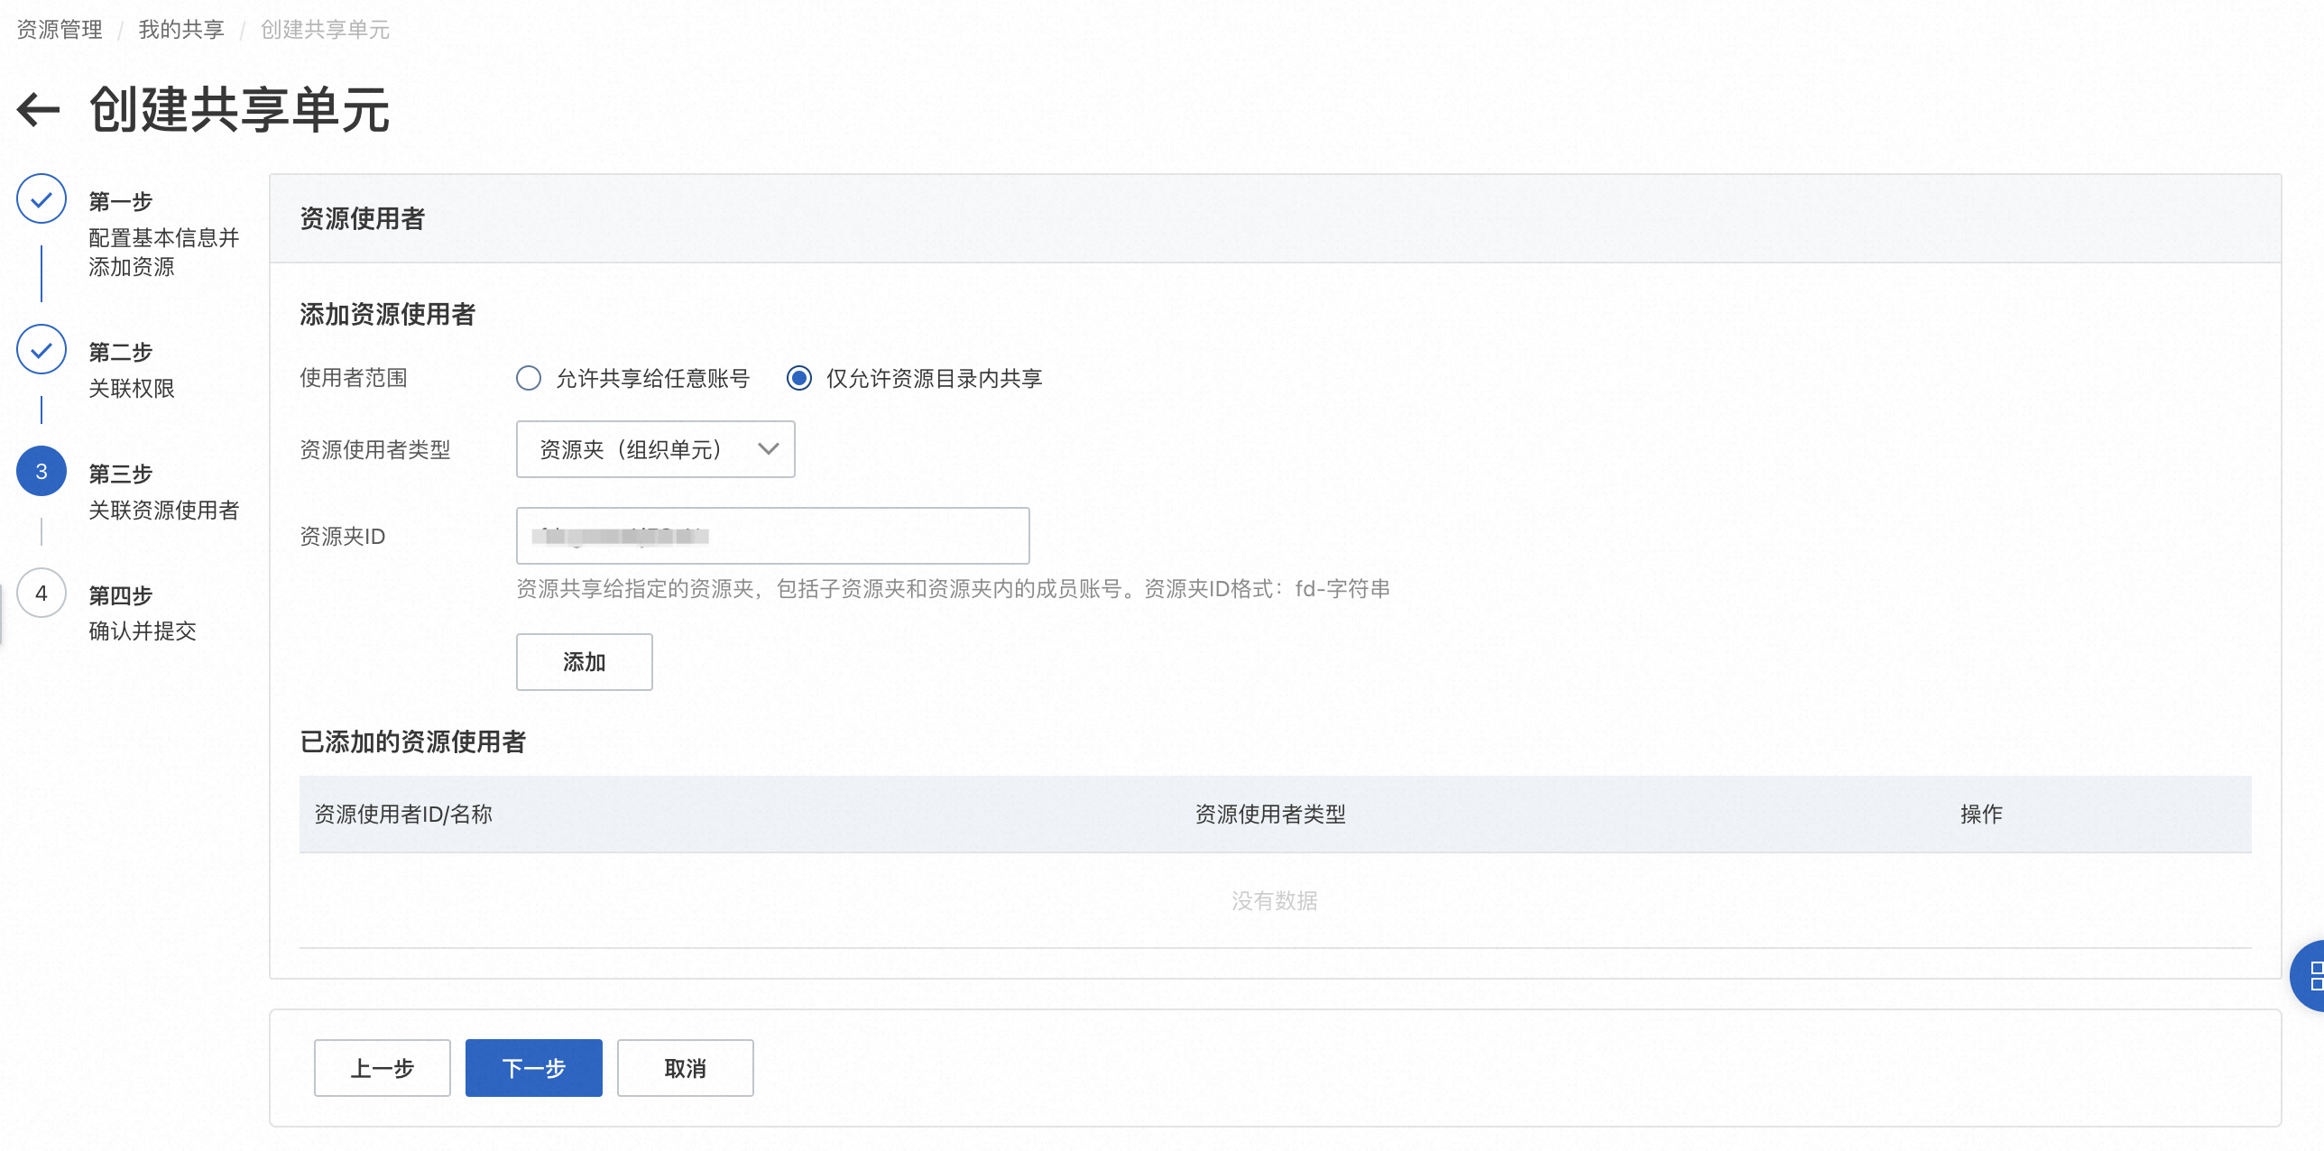Go to 资源管理 breadcrumb

60,30
